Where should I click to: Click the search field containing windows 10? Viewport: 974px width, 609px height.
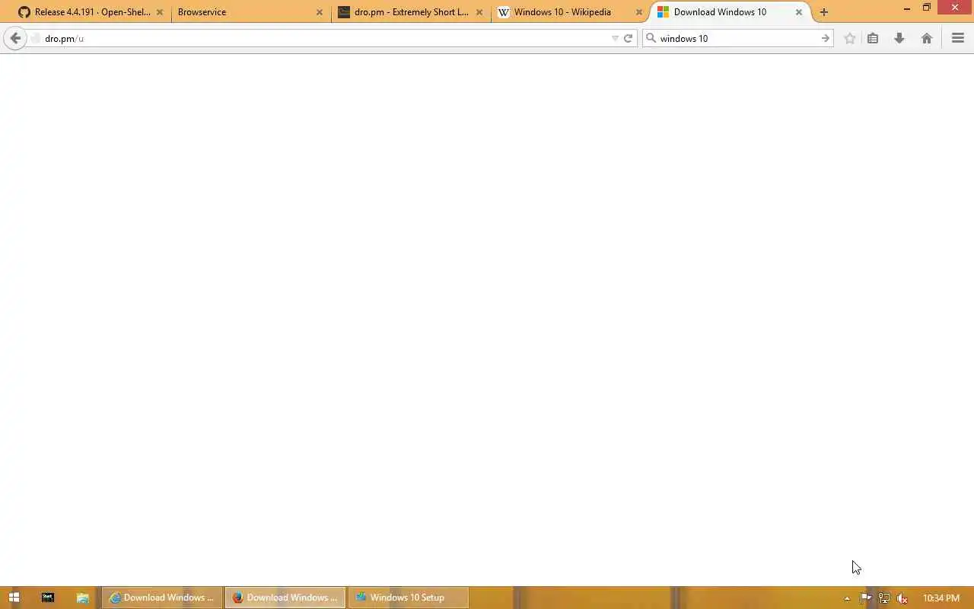click(738, 38)
